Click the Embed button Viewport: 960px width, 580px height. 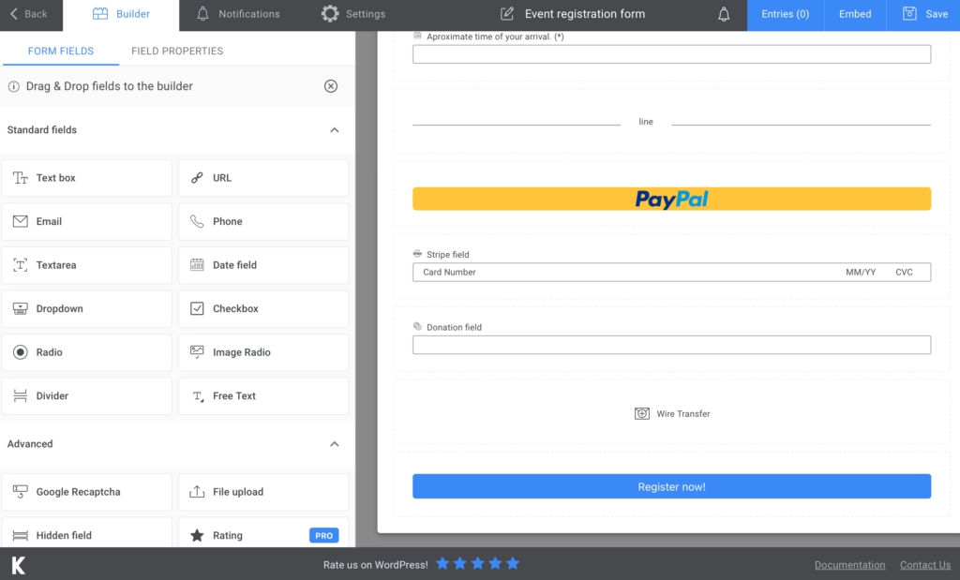coord(855,14)
